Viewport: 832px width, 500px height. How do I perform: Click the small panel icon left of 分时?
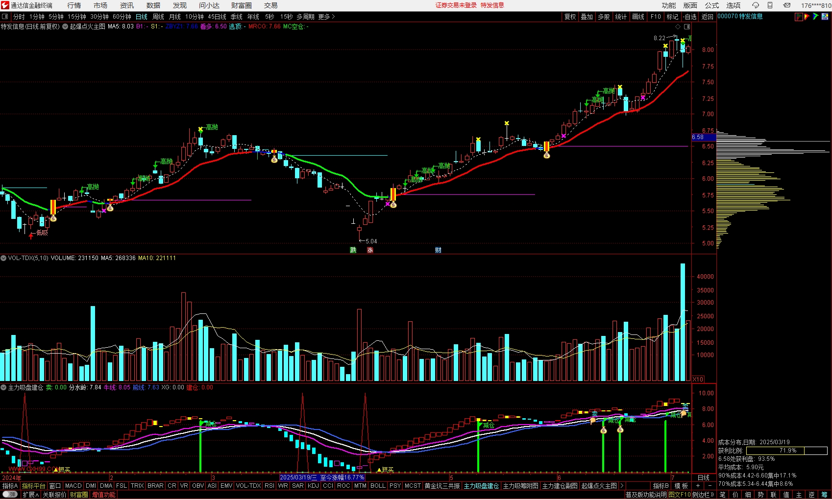(x=5, y=17)
